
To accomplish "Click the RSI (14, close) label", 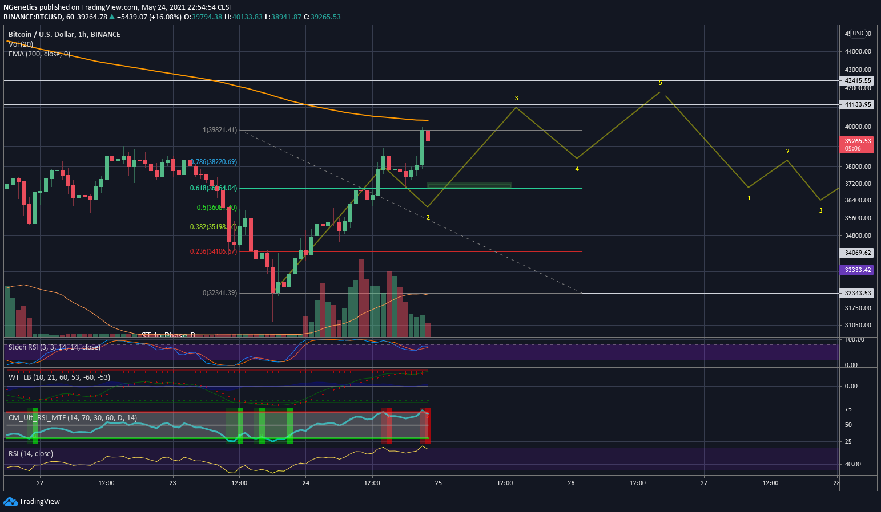I will 31,454.
